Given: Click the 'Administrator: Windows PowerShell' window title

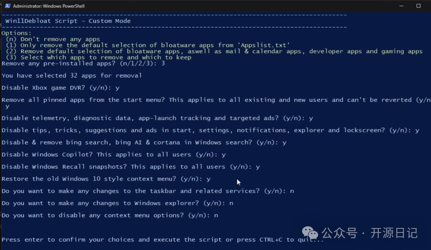Looking at the screenshot, I should pyautogui.click(x=49, y=6).
